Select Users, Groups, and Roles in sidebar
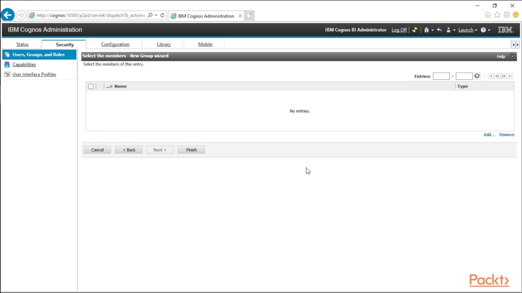Image resolution: width=522 pixels, height=293 pixels. 39,55
